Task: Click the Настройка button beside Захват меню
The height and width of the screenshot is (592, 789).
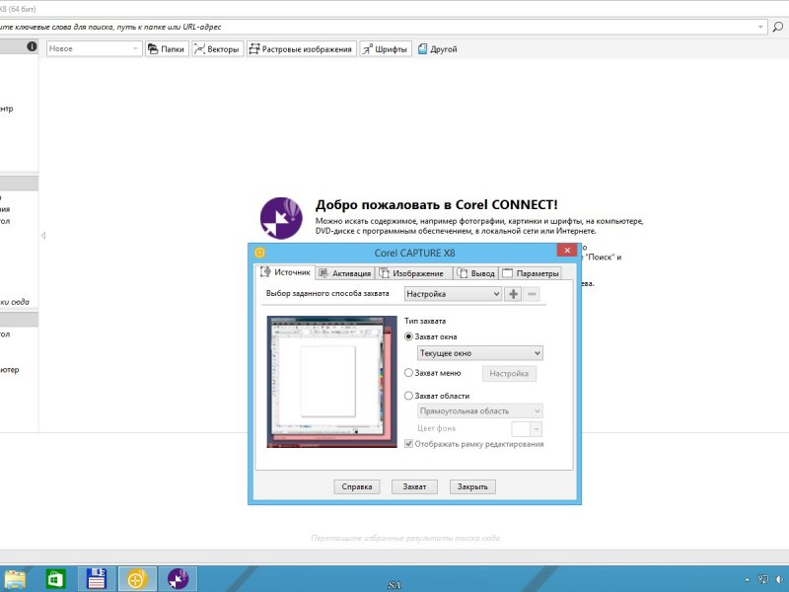Action: 509,374
